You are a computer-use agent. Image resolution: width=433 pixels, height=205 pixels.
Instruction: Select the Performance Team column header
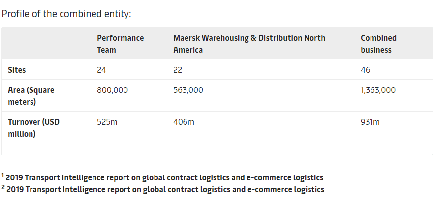tap(121, 44)
